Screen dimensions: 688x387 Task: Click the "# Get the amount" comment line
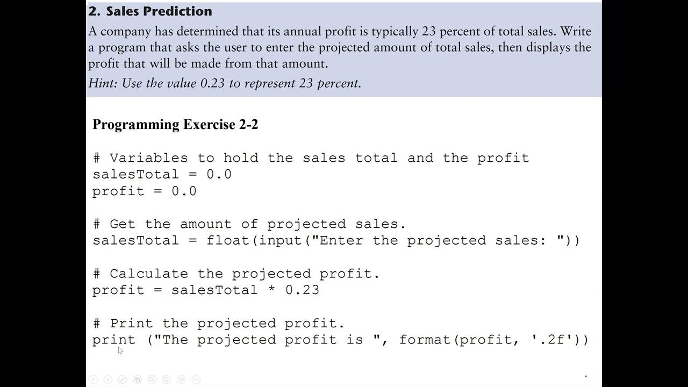click(x=249, y=224)
